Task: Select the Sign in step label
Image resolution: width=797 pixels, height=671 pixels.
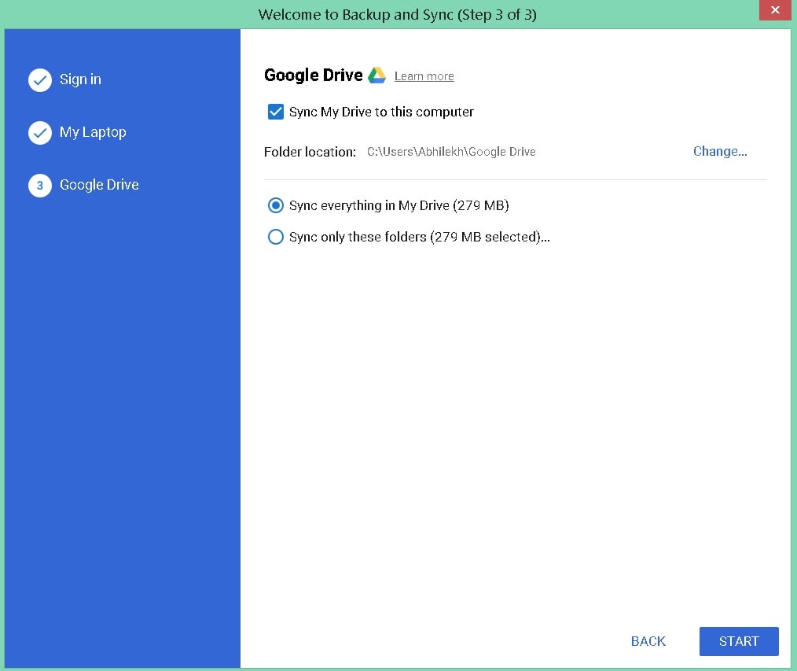Action: (x=80, y=79)
